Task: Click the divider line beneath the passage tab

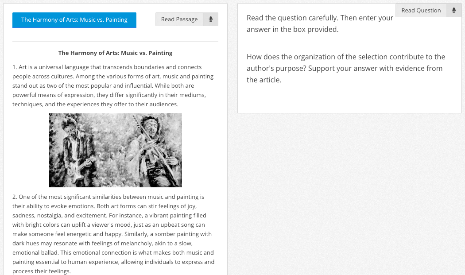Action: 115,41
